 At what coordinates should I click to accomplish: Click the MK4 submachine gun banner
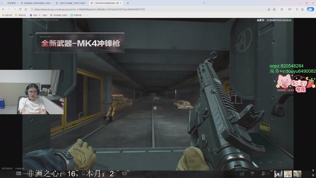(x=80, y=43)
